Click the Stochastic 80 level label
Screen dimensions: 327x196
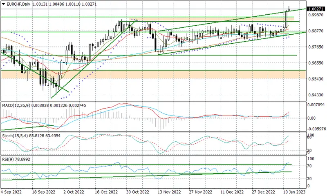coord(309,138)
